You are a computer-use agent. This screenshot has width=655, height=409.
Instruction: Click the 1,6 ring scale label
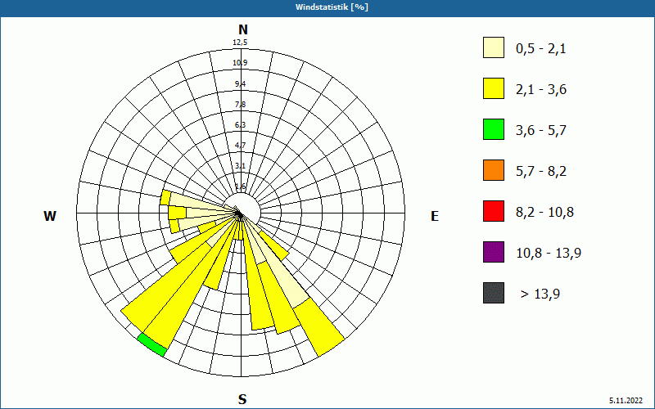click(240, 187)
